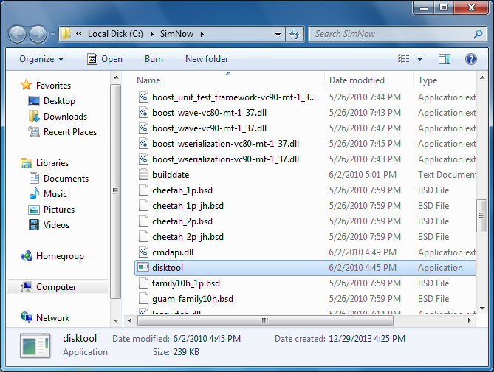Refresh the SimNow folder view
Viewport: 494px width, 372px height.
click(x=295, y=34)
